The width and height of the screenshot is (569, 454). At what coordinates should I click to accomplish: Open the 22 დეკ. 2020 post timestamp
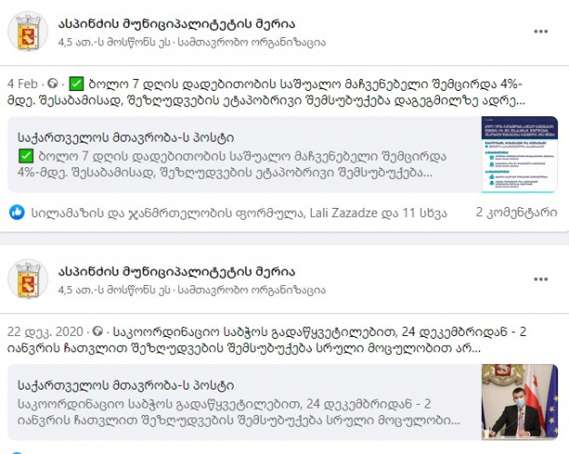point(45,331)
